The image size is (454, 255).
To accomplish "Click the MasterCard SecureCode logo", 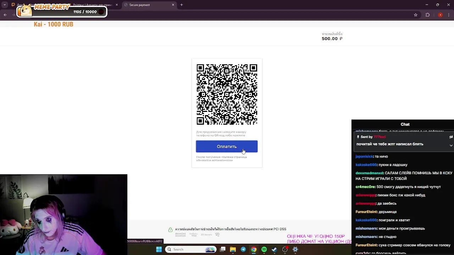I will (181, 234).
